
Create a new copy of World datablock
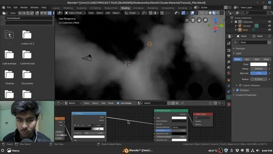pyautogui.click(x=173, y=103)
